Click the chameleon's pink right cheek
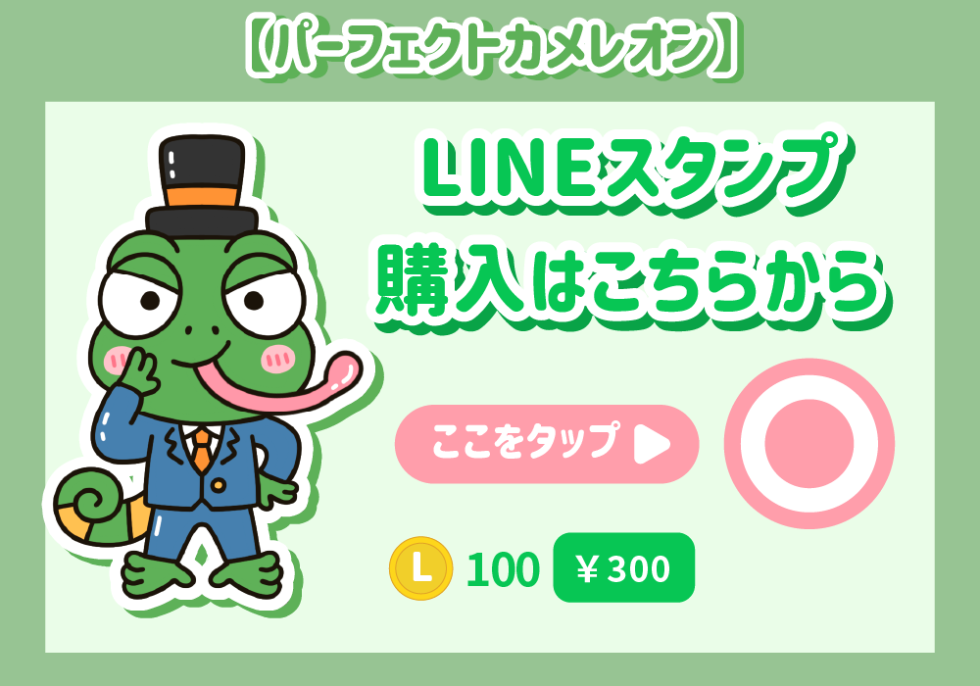This screenshot has width=980, height=686. [x=277, y=359]
